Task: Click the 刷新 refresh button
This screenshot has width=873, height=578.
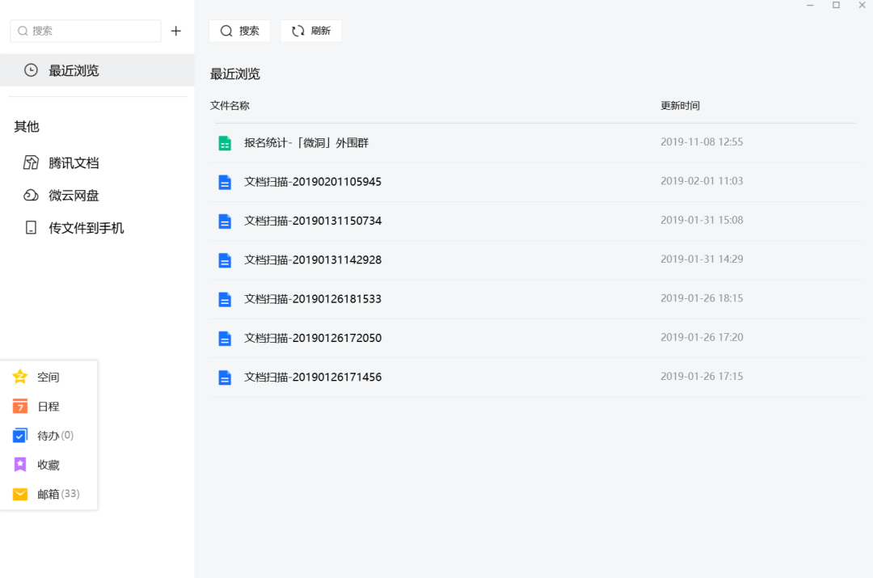Action: tap(311, 32)
